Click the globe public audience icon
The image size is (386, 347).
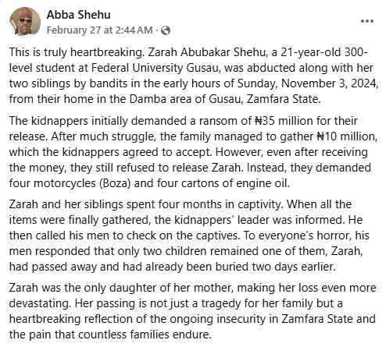[166, 30]
